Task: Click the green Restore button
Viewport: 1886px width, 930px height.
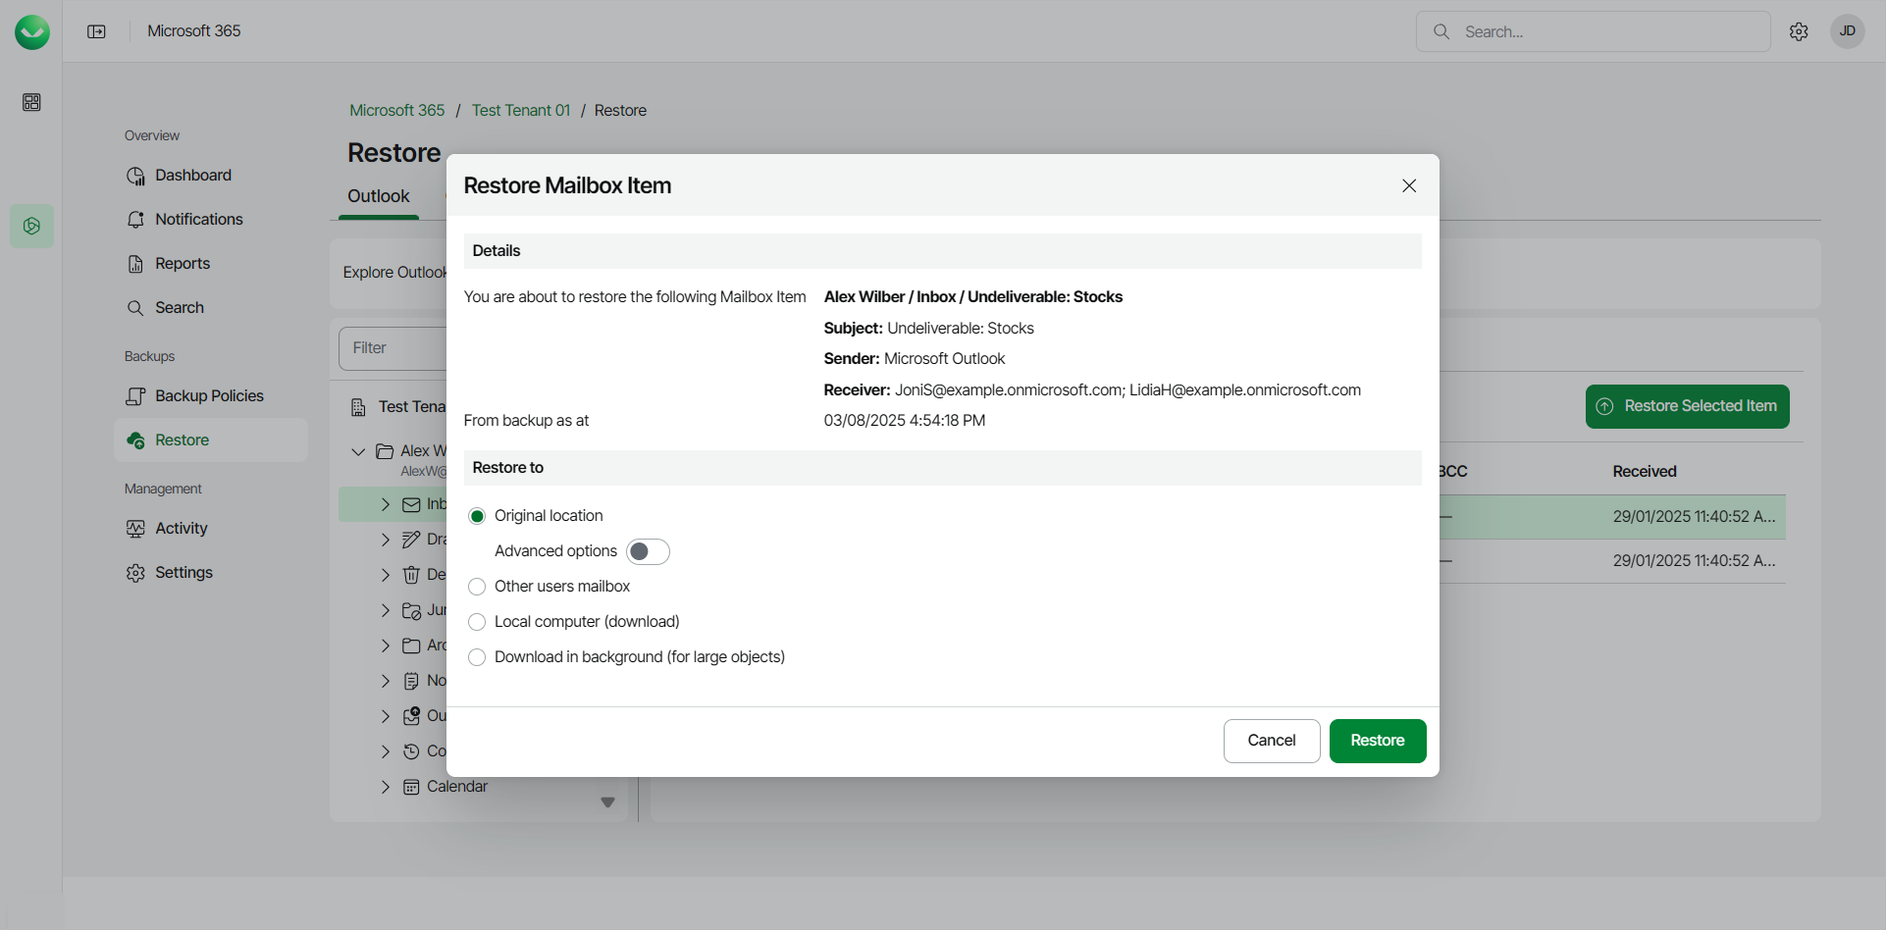Action: click(1377, 741)
